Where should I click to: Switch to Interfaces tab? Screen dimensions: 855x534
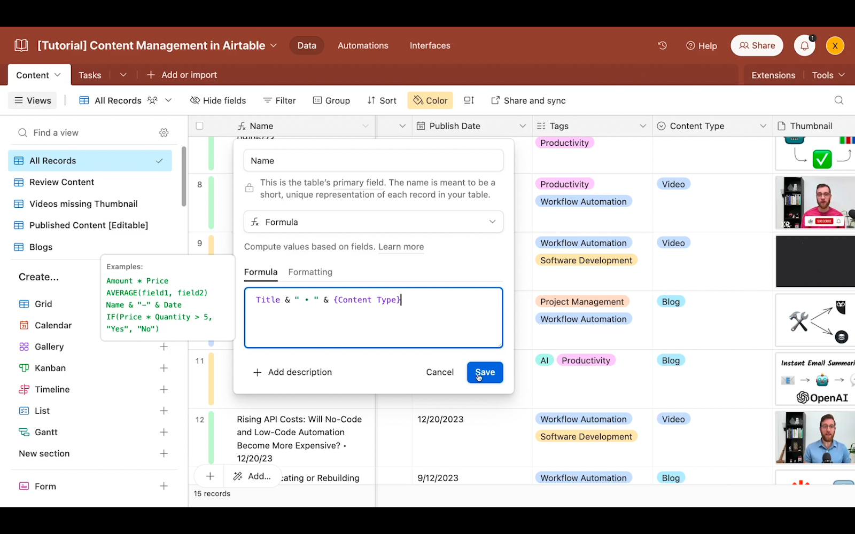(x=430, y=45)
